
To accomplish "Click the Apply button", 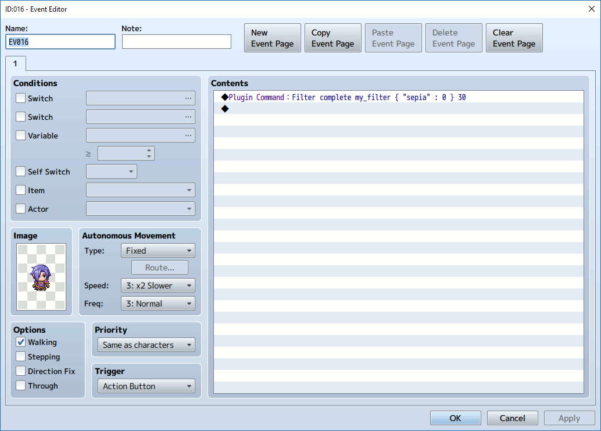I will 569,418.
